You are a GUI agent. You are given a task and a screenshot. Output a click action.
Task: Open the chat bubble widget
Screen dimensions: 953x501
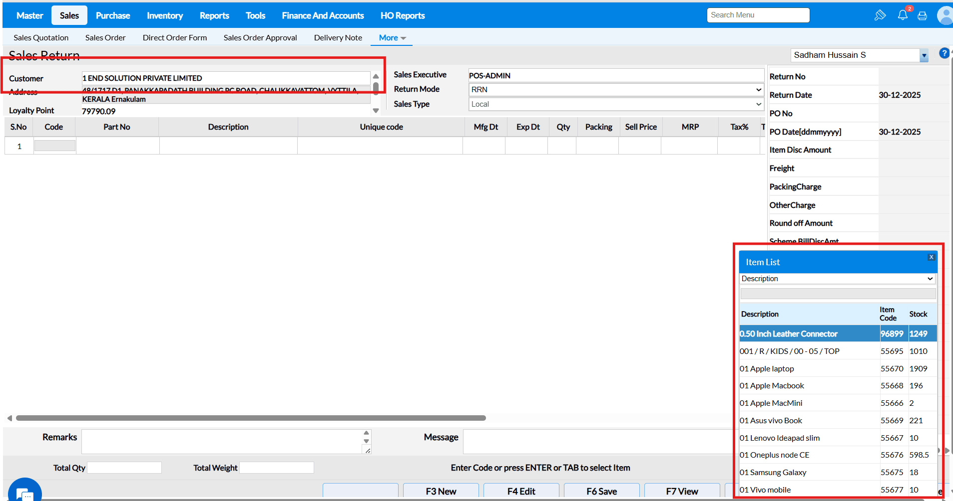pyautogui.click(x=24, y=491)
